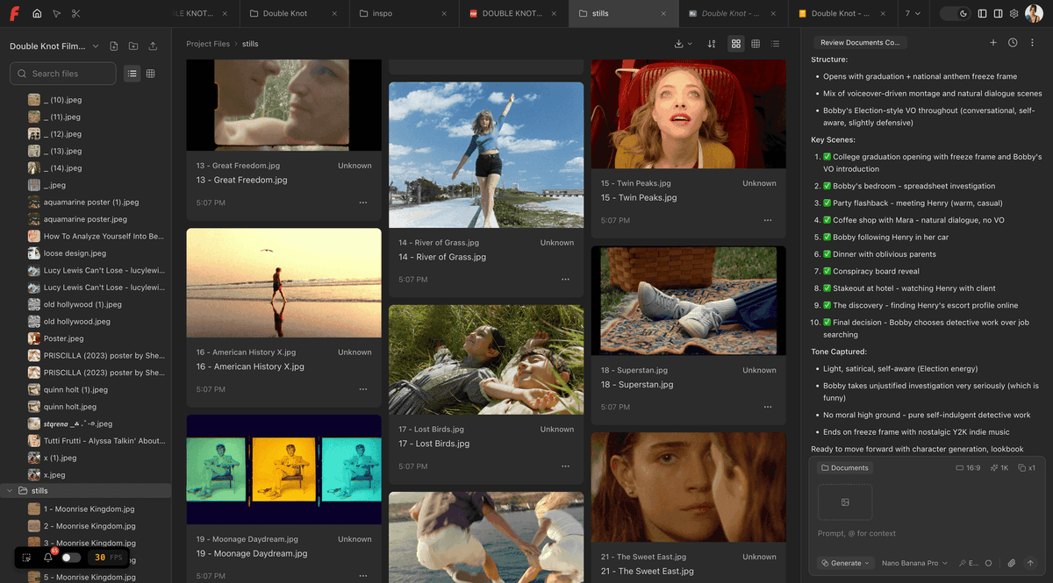Toggle dark mode switch

pos(956,14)
